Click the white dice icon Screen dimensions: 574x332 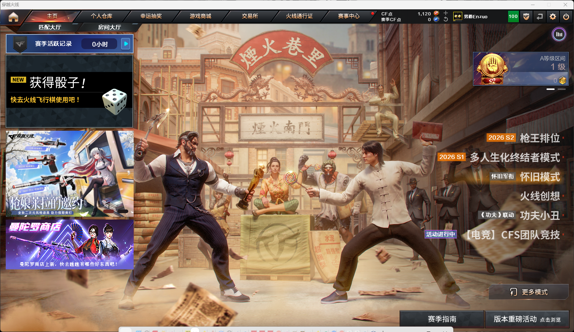[x=115, y=101]
